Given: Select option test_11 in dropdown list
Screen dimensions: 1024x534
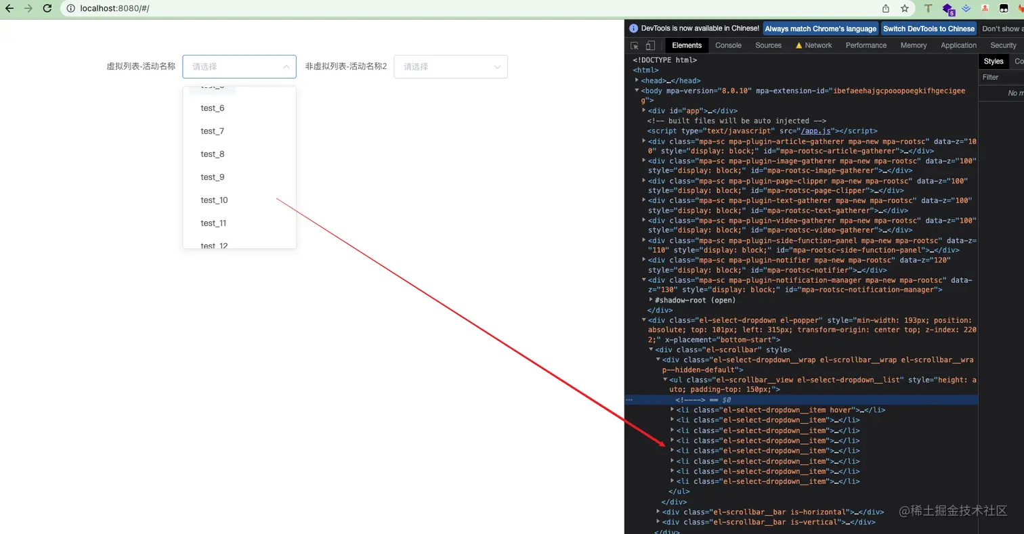Looking at the screenshot, I should tap(239, 223).
